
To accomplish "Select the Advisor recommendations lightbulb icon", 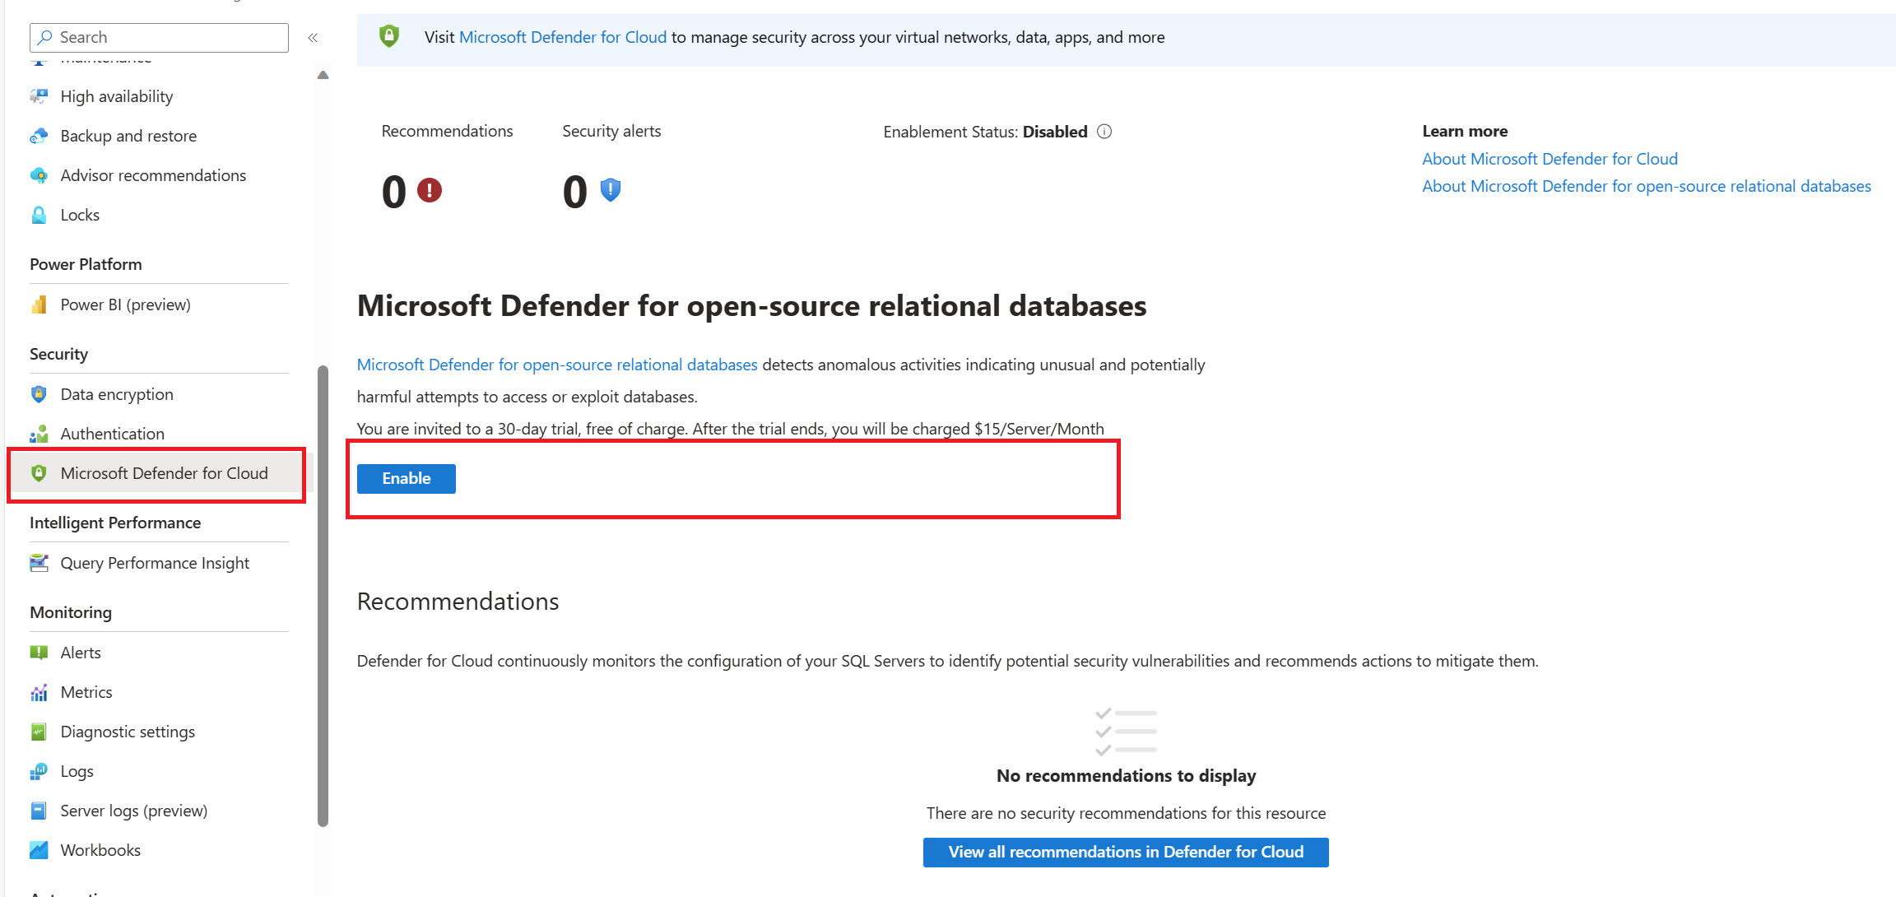I will [39, 175].
